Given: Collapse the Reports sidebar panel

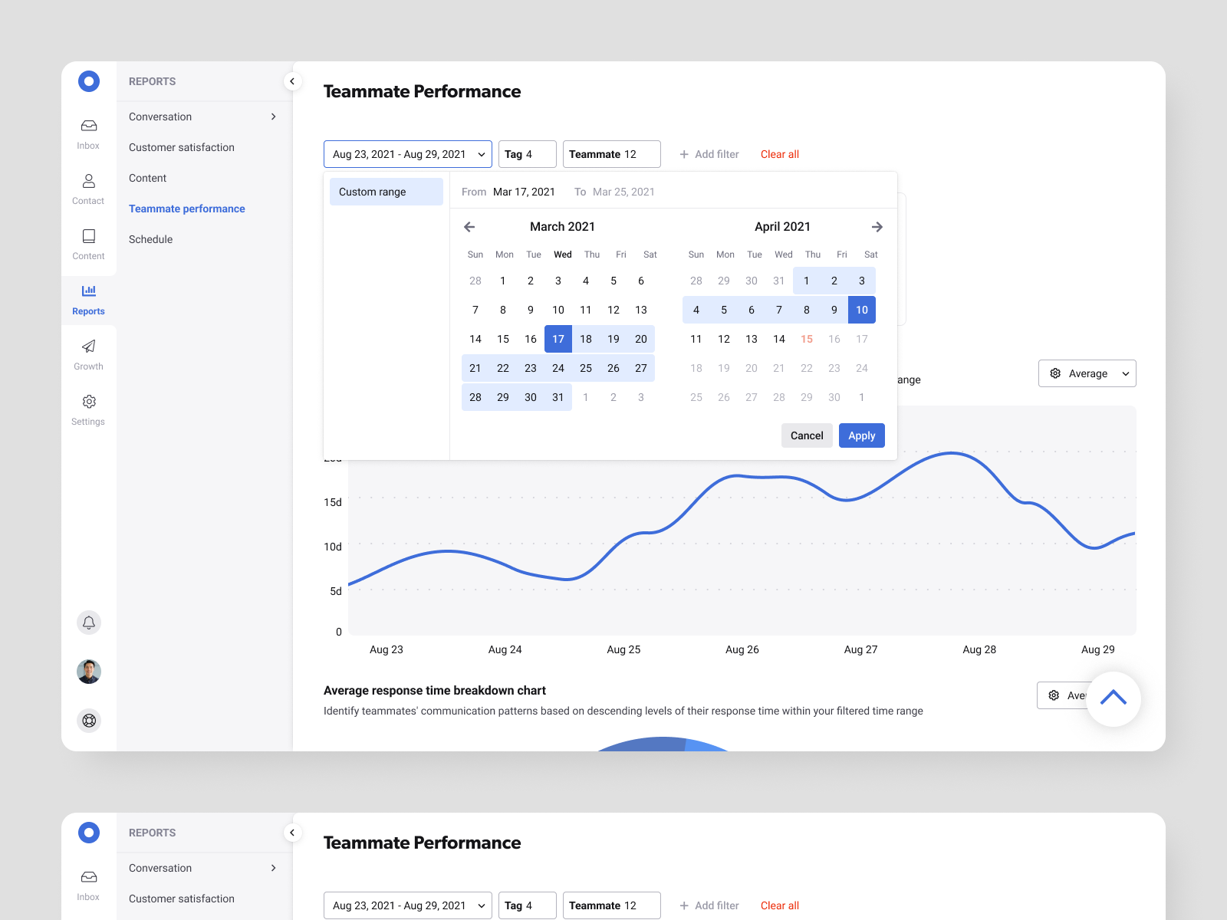Looking at the screenshot, I should coord(292,80).
